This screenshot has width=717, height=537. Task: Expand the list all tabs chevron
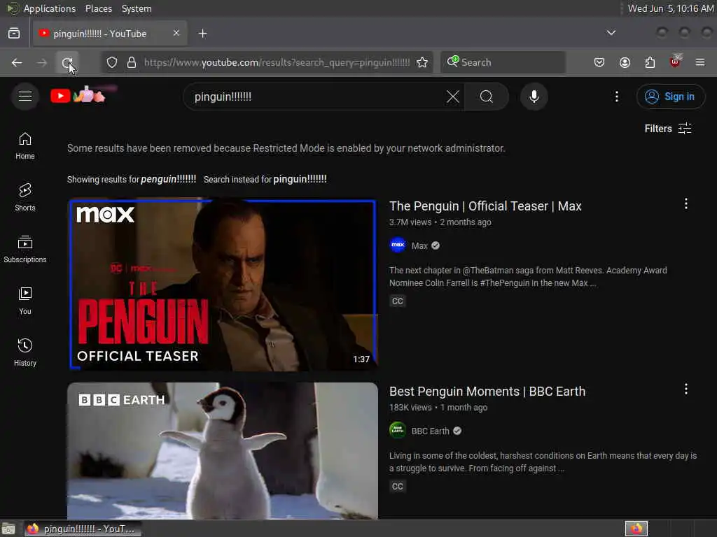(611, 33)
